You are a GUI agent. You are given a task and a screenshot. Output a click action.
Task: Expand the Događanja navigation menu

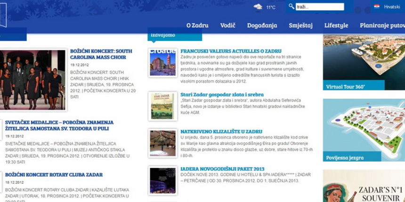[x=262, y=25]
